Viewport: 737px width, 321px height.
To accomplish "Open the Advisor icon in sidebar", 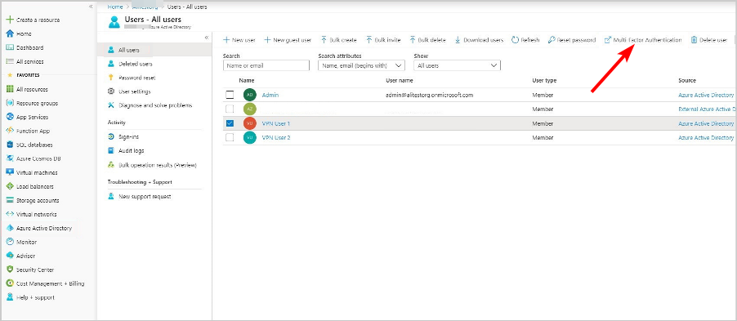I will click(10, 256).
